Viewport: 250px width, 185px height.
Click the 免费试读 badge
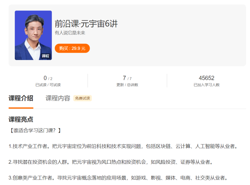tap(82, 98)
